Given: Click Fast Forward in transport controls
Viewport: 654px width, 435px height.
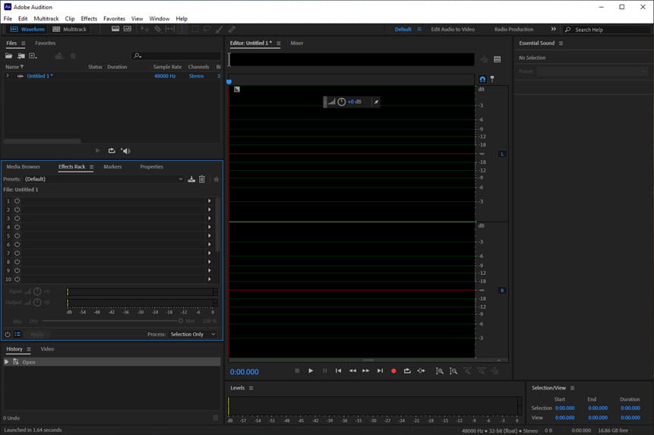Looking at the screenshot, I should [366, 370].
